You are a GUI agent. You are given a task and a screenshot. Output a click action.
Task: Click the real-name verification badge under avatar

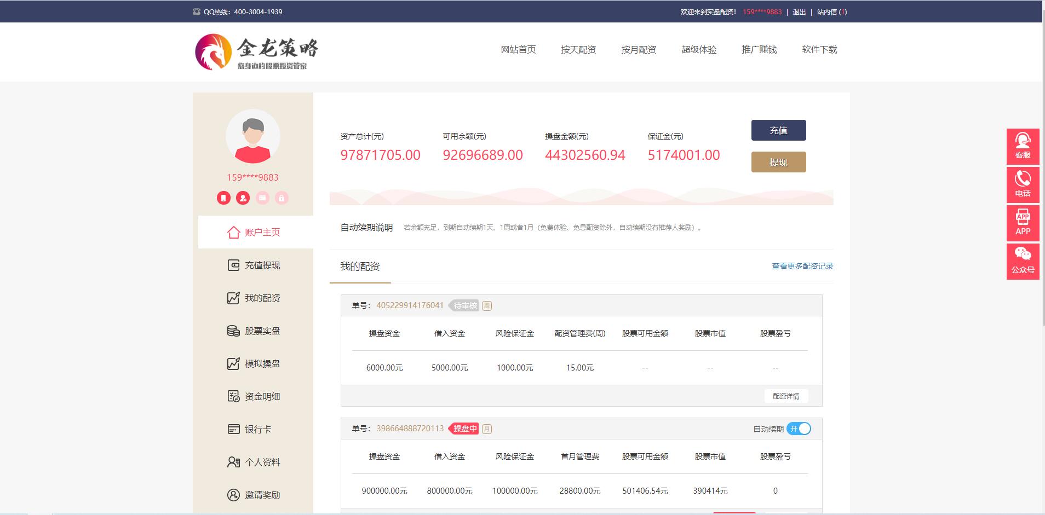(x=243, y=198)
